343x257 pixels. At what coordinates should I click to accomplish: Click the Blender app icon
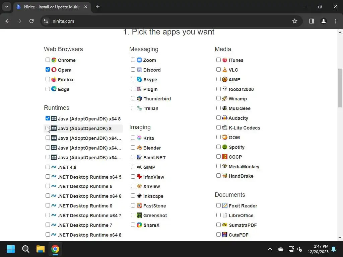[139, 148]
